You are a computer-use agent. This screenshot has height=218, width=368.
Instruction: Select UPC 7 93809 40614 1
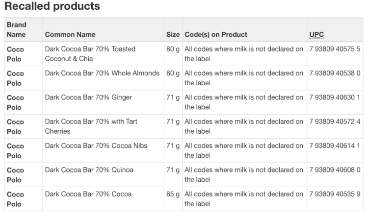[335, 145]
